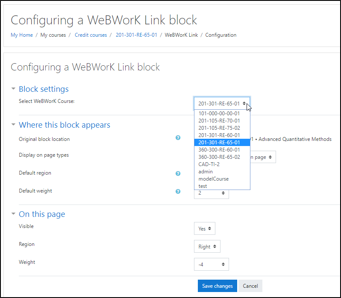Open the Weight dropdown showing -4
This screenshot has height=298, width=341.
pyautogui.click(x=211, y=265)
